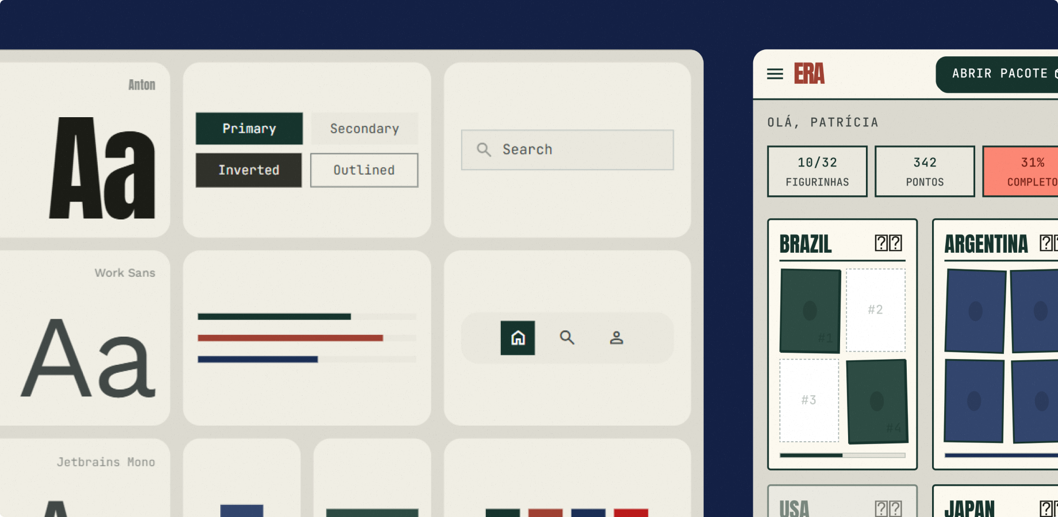Viewport: 1058px width, 517px height.
Task: Click the Work Sans Aa type specimen
Action: click(x=89, y=359)
